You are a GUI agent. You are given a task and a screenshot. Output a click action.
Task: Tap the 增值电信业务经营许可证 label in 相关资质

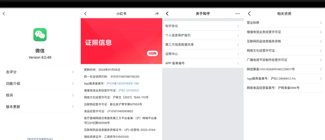264,32
